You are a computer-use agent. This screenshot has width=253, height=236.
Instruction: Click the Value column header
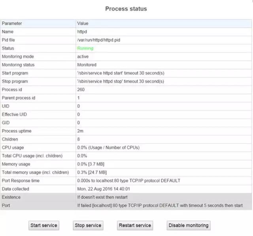click(83, 23)
